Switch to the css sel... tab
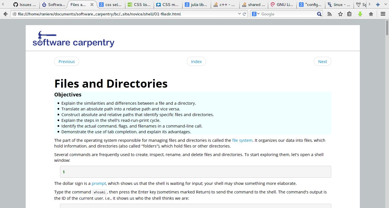The image size is (389, 208). pos(111,5)
